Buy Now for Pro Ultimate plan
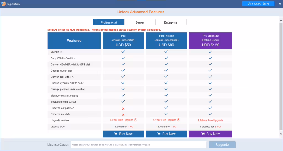The height and width of the screenshot is (151, 283). point(210,134)
